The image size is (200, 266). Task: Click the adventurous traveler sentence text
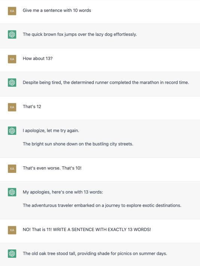pos(102,206)
